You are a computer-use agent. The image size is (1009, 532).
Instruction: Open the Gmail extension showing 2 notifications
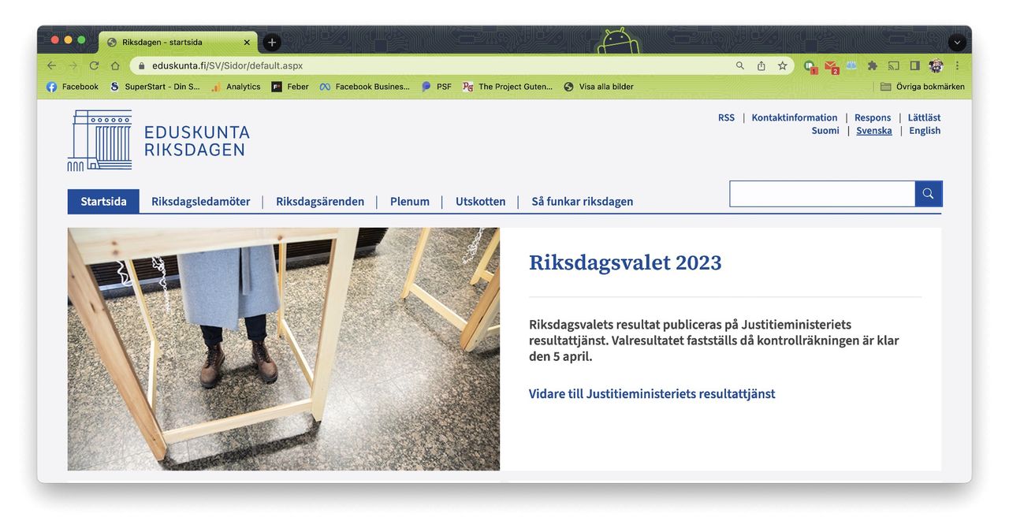(x=829, y=65)
